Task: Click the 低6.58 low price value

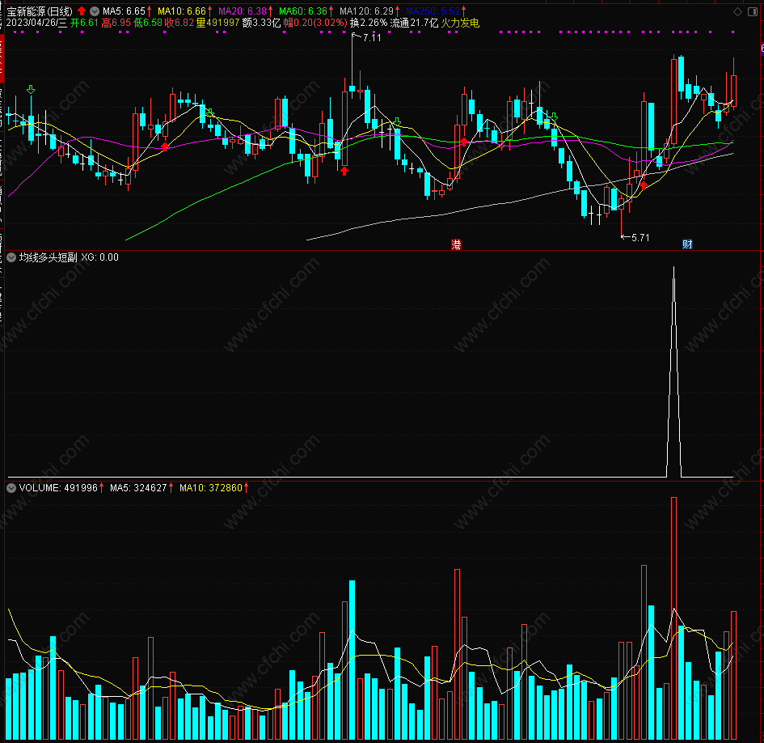Action: pyautogui.click(x=148, y=23)
